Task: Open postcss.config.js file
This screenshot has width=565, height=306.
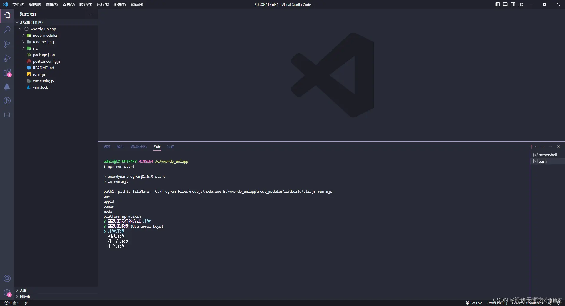Action: click(56, 61)
